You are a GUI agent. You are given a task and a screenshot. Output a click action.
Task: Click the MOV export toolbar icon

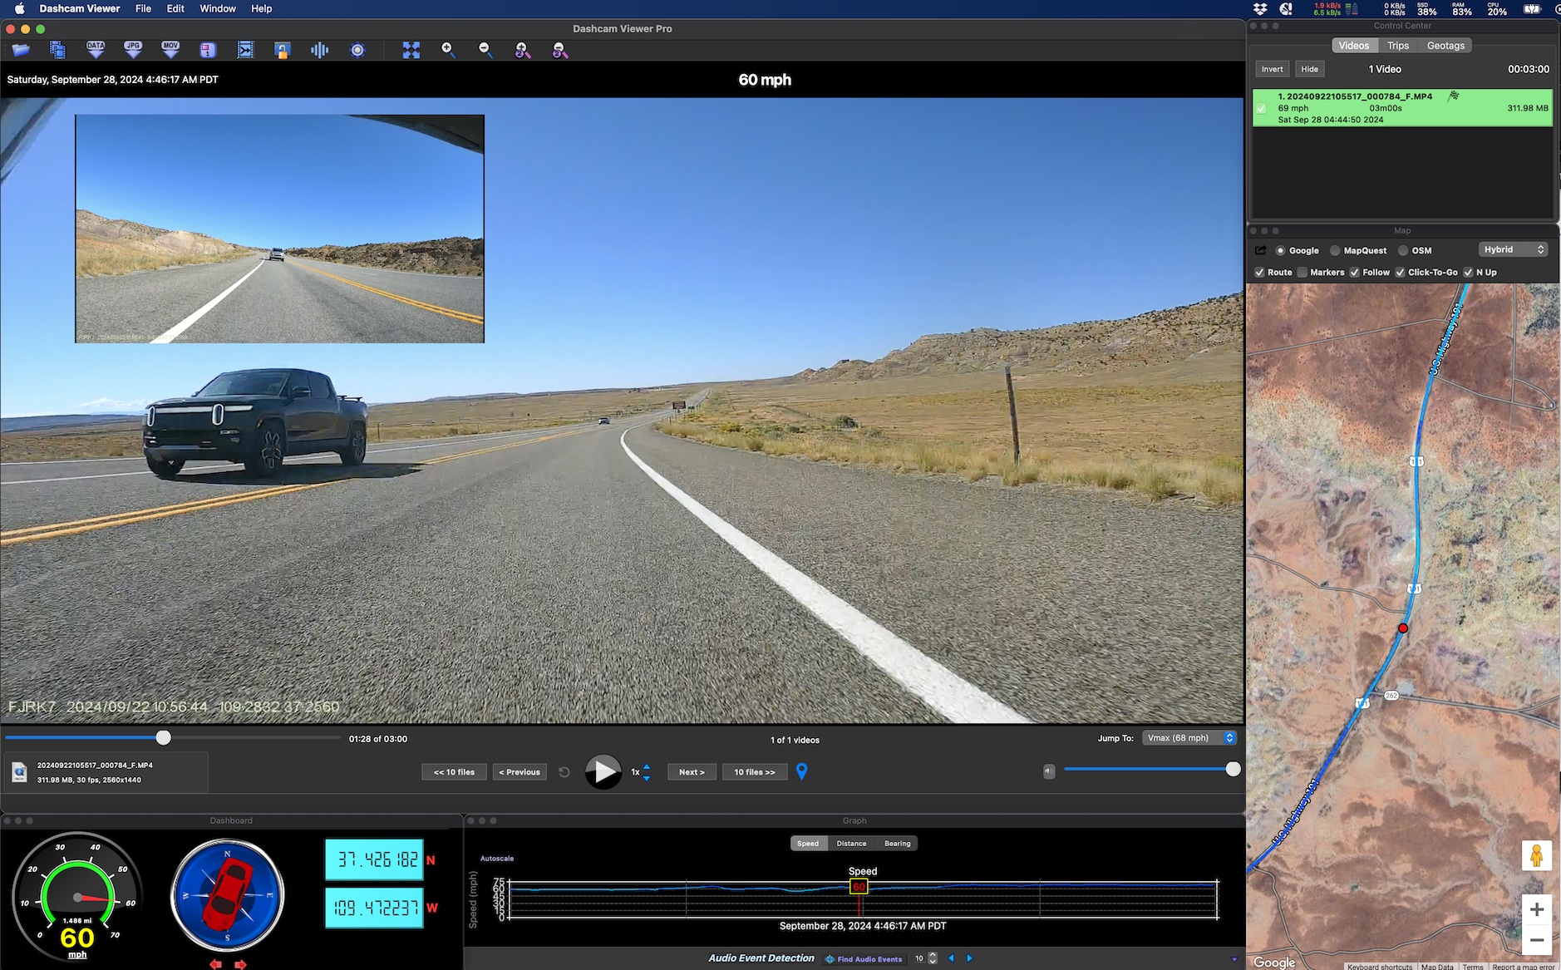coord(170,51)
